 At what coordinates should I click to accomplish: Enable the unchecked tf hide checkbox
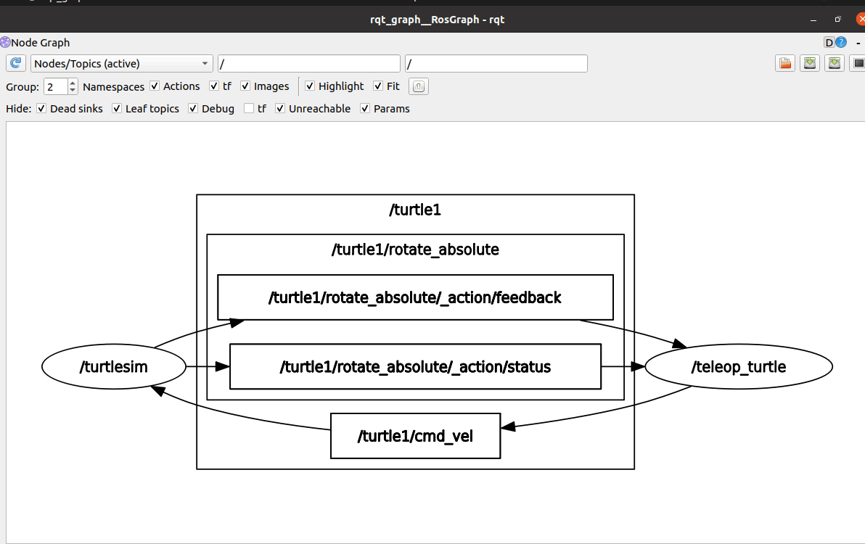coord(249,109)
